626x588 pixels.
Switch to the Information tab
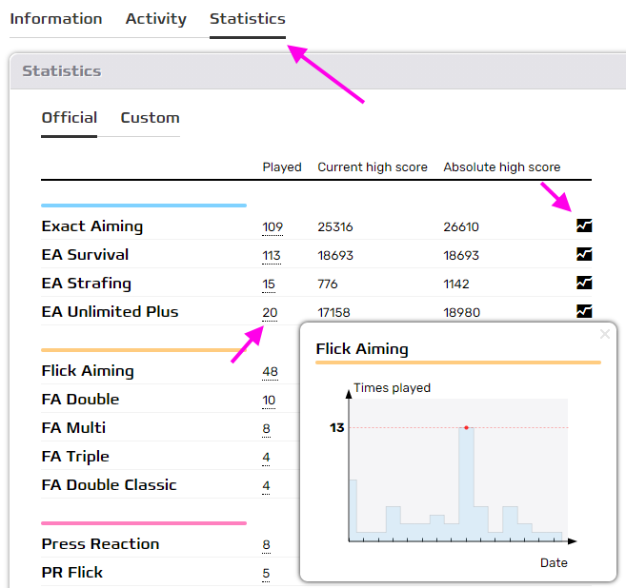(x=56, y=19)
